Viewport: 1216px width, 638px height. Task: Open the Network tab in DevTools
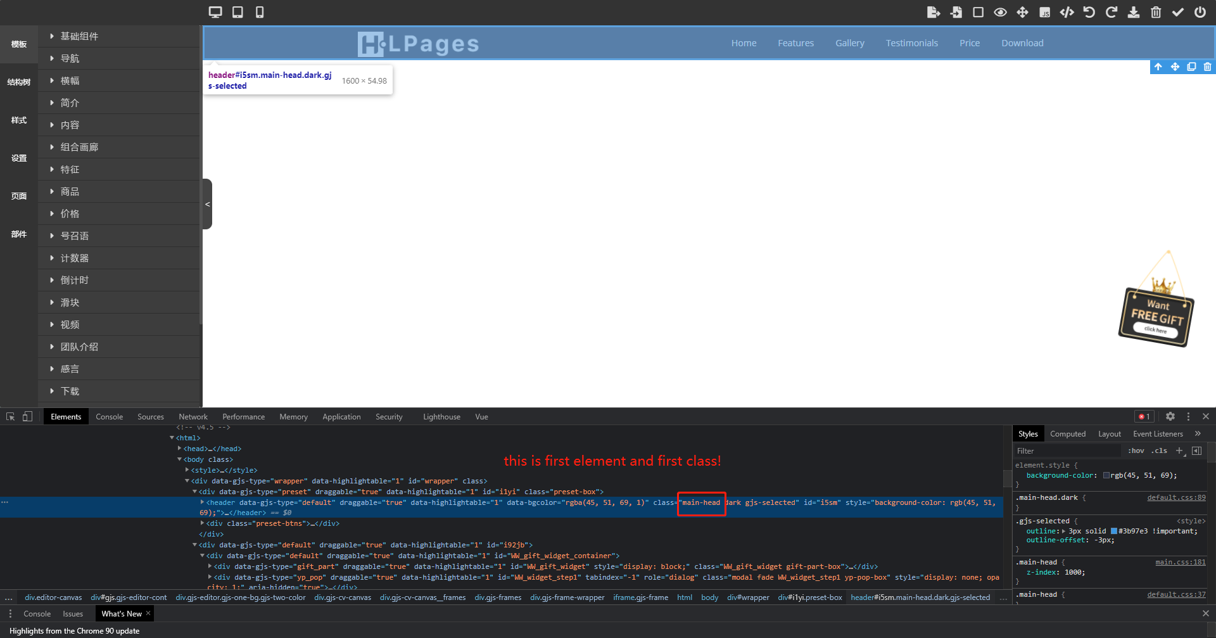click(193, 416)
